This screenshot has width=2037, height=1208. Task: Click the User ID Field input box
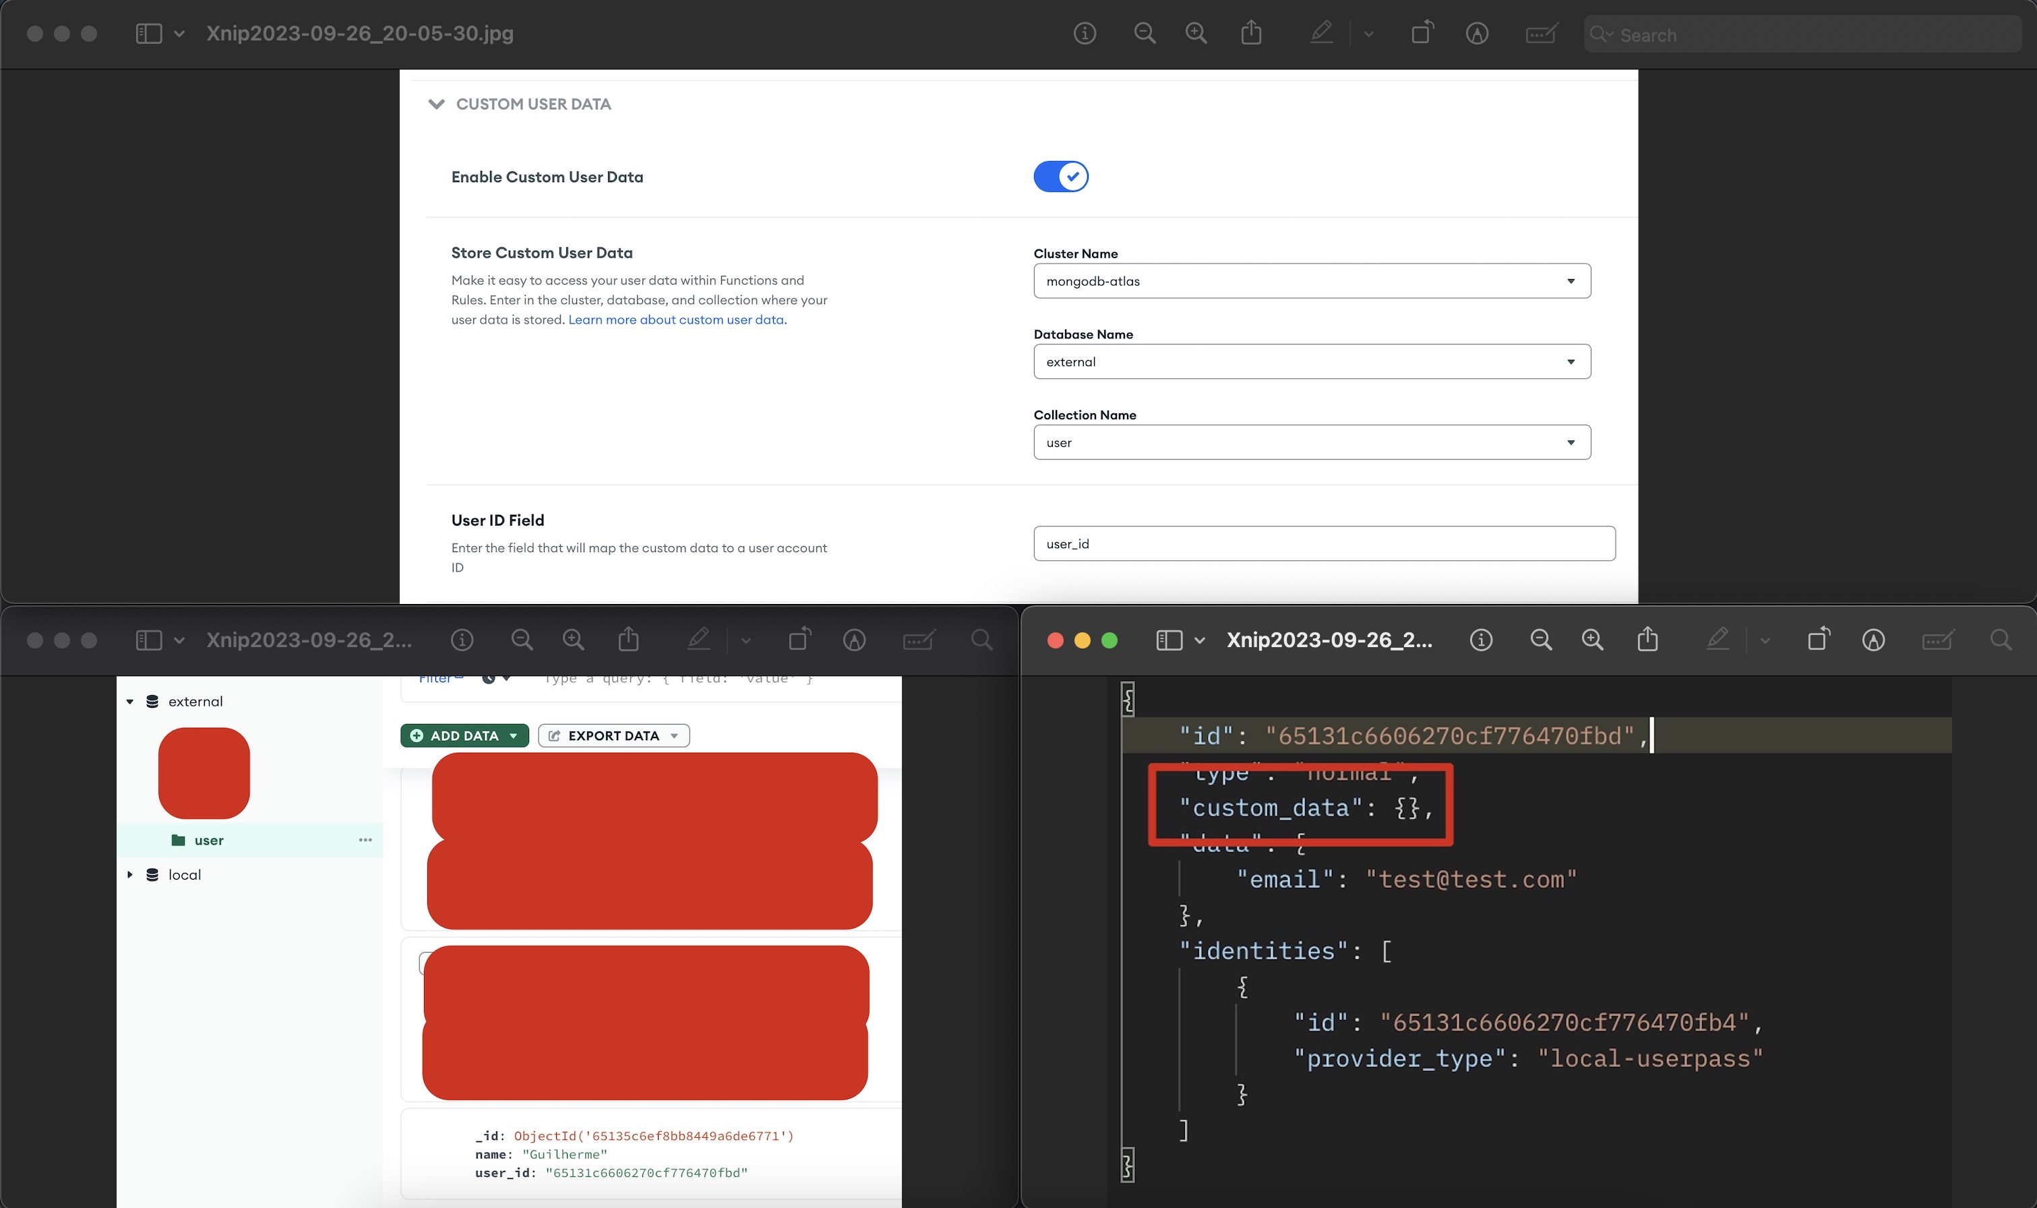coord(1323,544)
